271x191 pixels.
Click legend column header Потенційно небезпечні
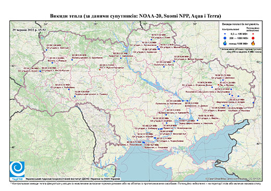[253, 29]
